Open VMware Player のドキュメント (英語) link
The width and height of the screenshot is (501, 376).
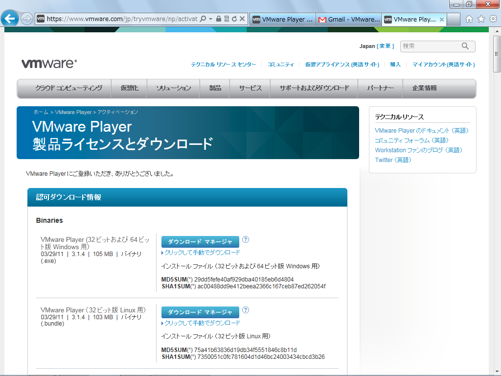pos(421,130)
